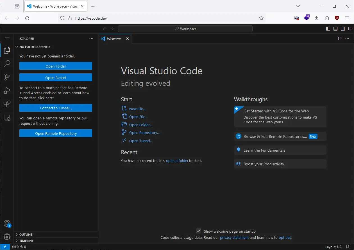Toggle the bottom panel visibility

335,29
